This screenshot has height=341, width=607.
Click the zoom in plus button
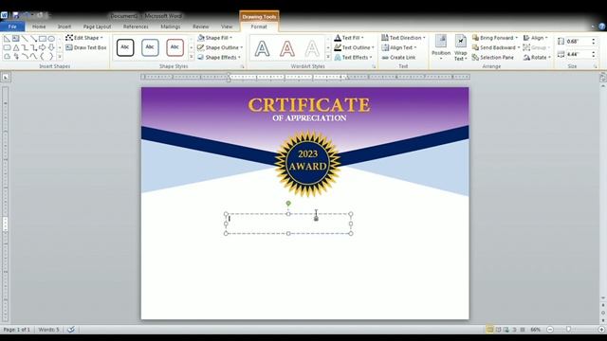(601, 330)
